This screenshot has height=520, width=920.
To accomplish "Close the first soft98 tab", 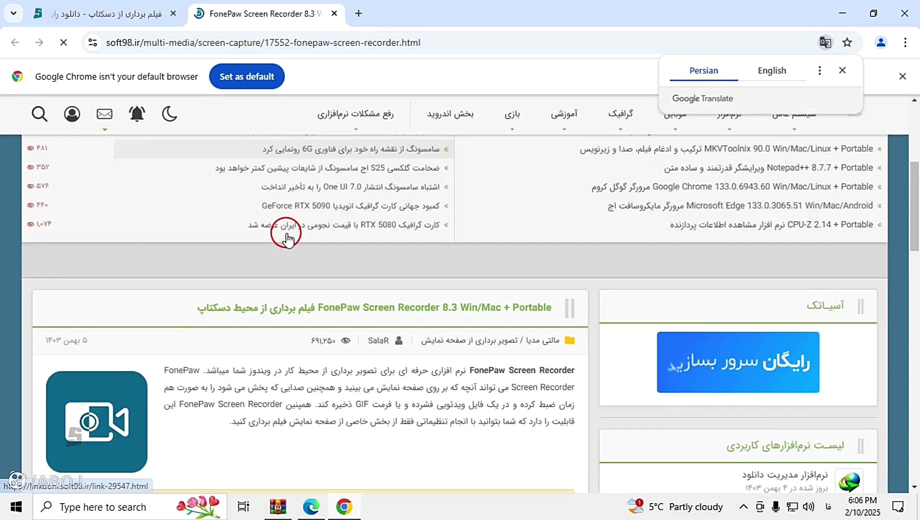I will pos(173,13).
